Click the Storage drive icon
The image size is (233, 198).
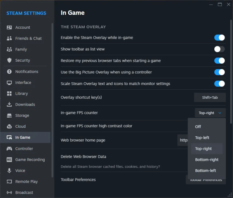9,115
